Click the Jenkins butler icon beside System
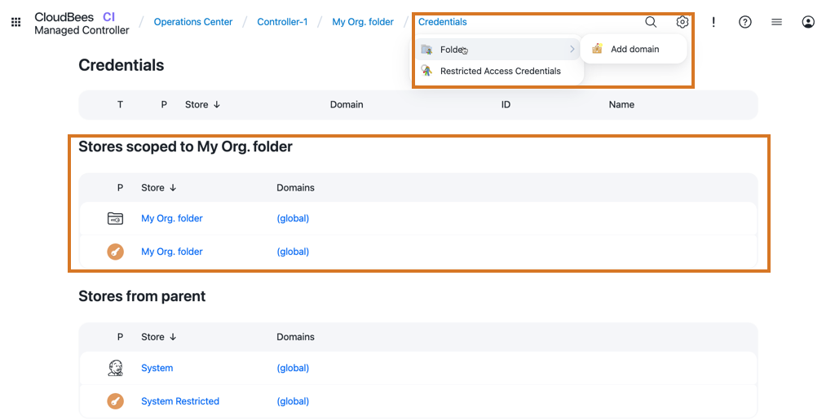835x420 pixels. pos(115,368)
